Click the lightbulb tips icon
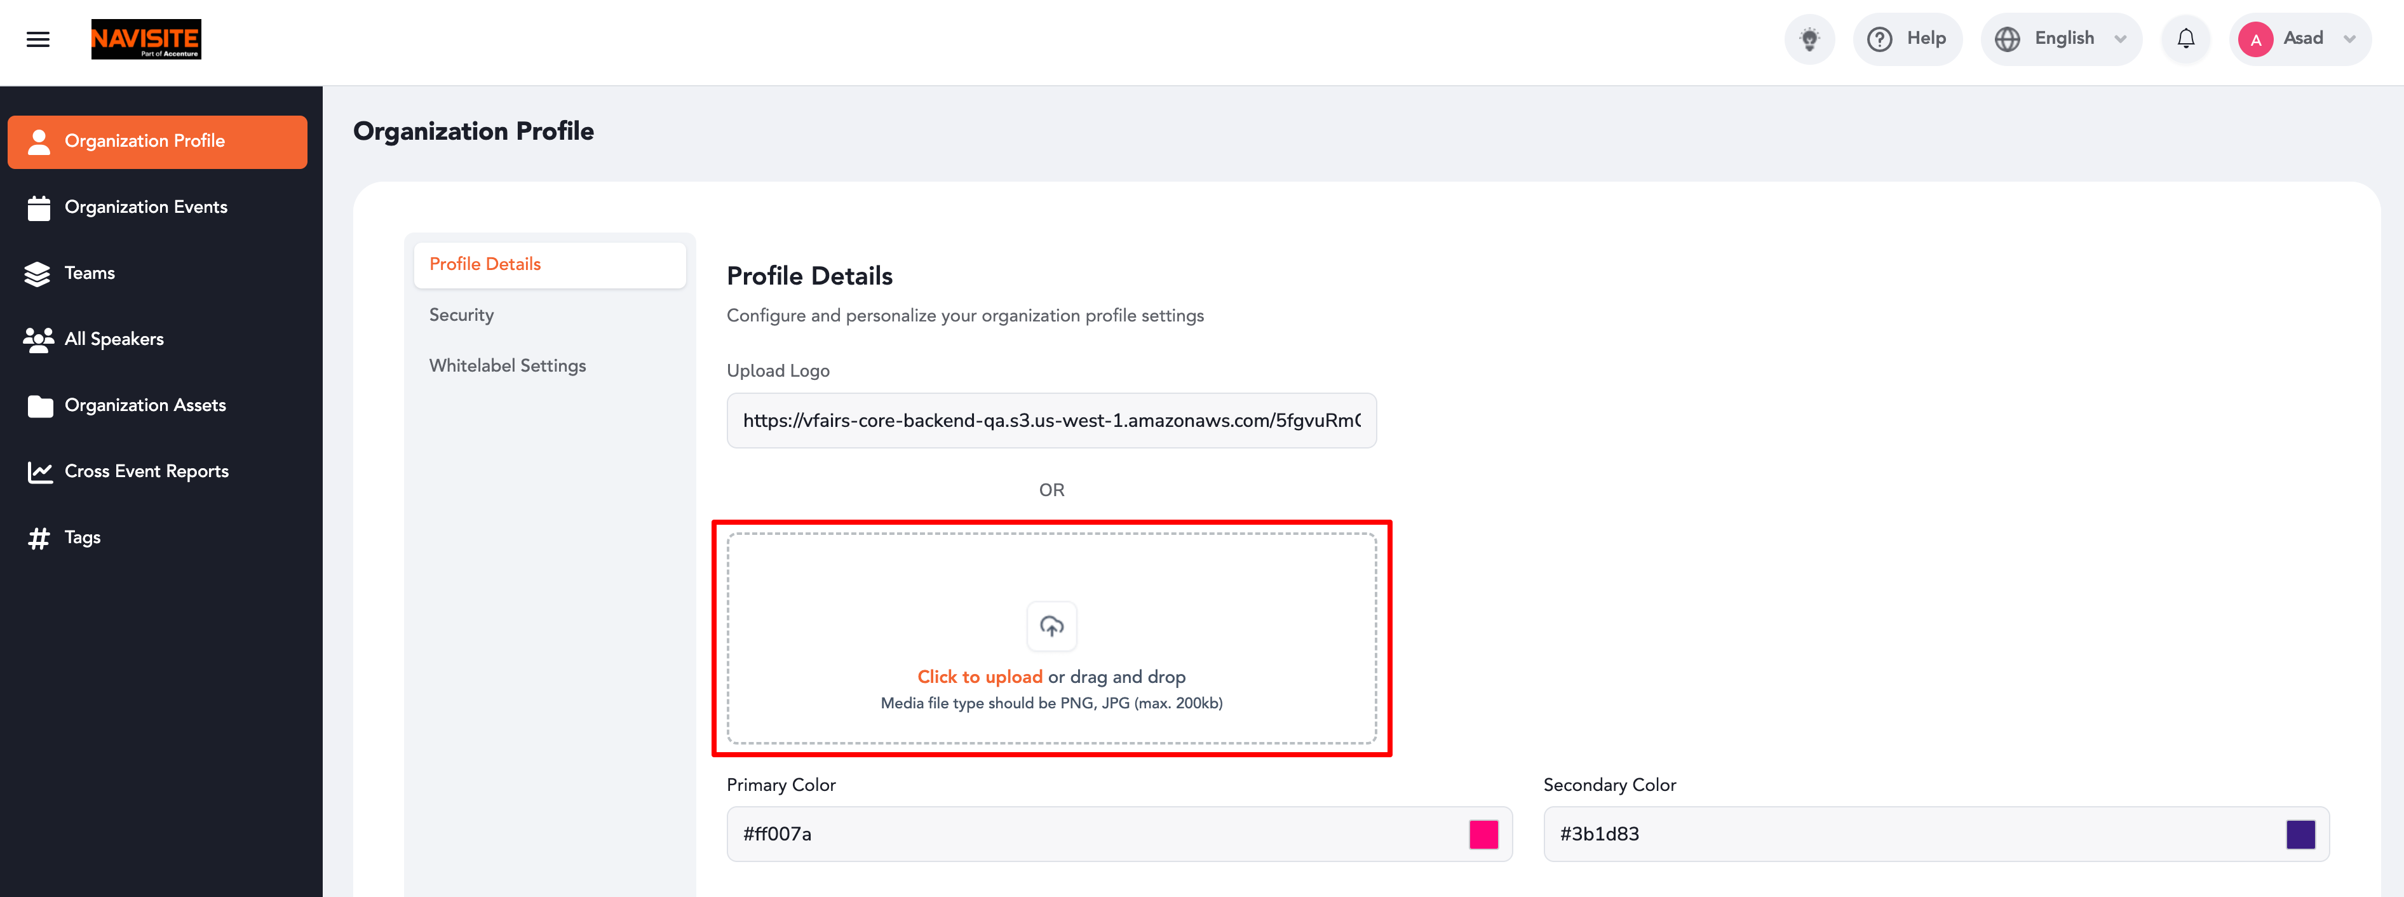2404x897 pixels. 1809,39
